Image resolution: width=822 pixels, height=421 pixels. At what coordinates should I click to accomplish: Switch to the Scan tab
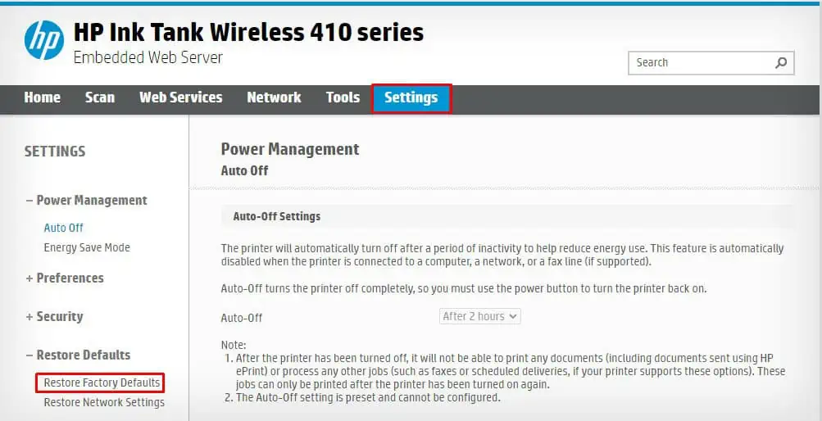pyautogui.click(x=100, y=97)
